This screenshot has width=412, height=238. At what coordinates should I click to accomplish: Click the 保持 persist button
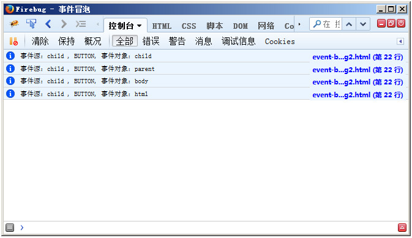(66, 41)
